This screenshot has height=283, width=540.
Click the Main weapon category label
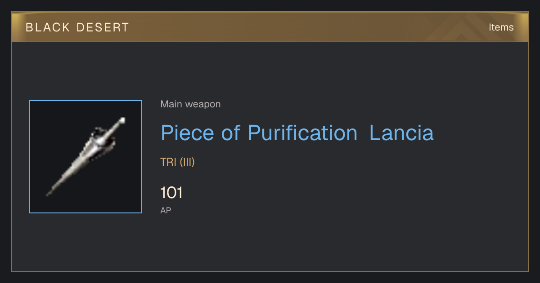point(190,104)
